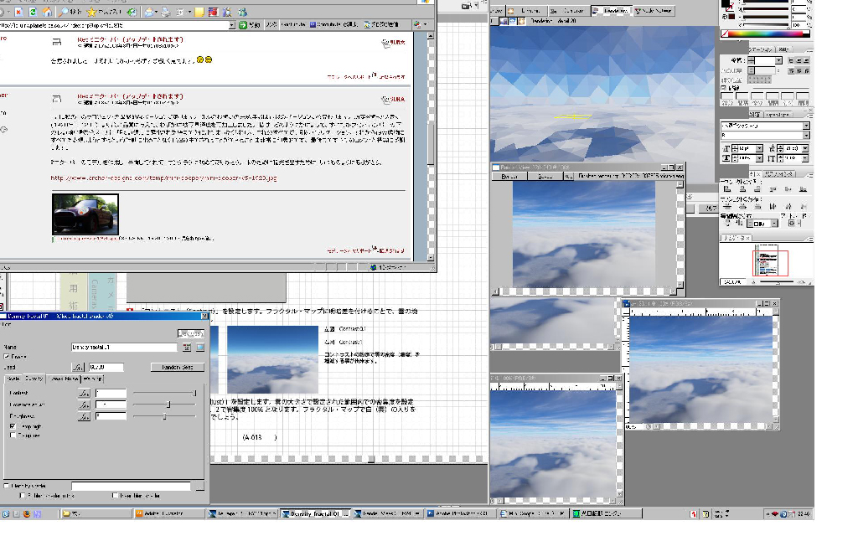Screen dimensions: 858x536
Task: Click the browser Mail envelope icon
Action: click(149, 12)
